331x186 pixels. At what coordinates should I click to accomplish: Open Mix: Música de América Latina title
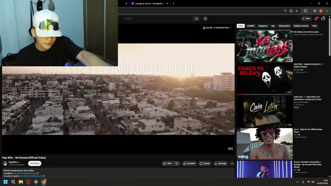click(x=306, y=32)
